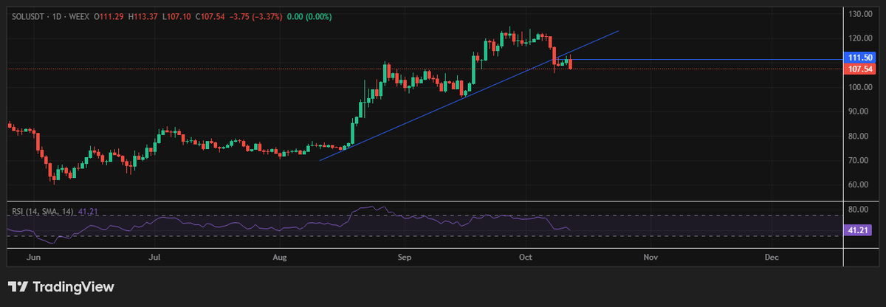Click the 100.00 price axis label

[861, 87]
